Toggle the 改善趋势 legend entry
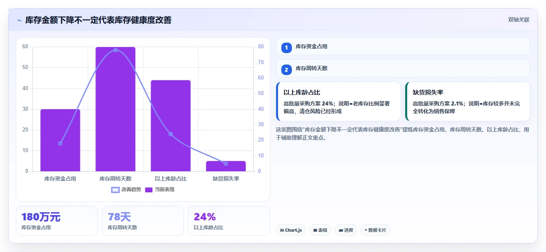Screen dimensions: 546x252 coord(126,190)
